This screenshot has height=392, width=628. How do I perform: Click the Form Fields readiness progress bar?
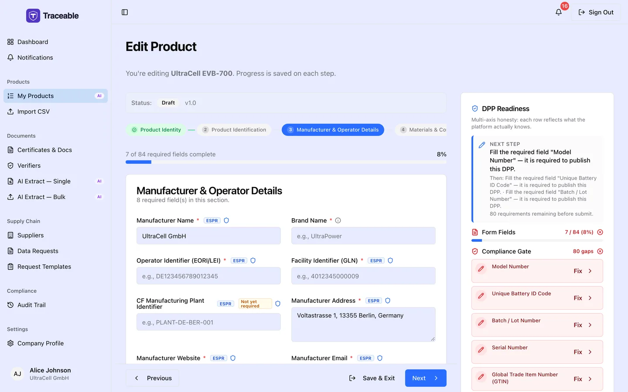click(537, 240)
